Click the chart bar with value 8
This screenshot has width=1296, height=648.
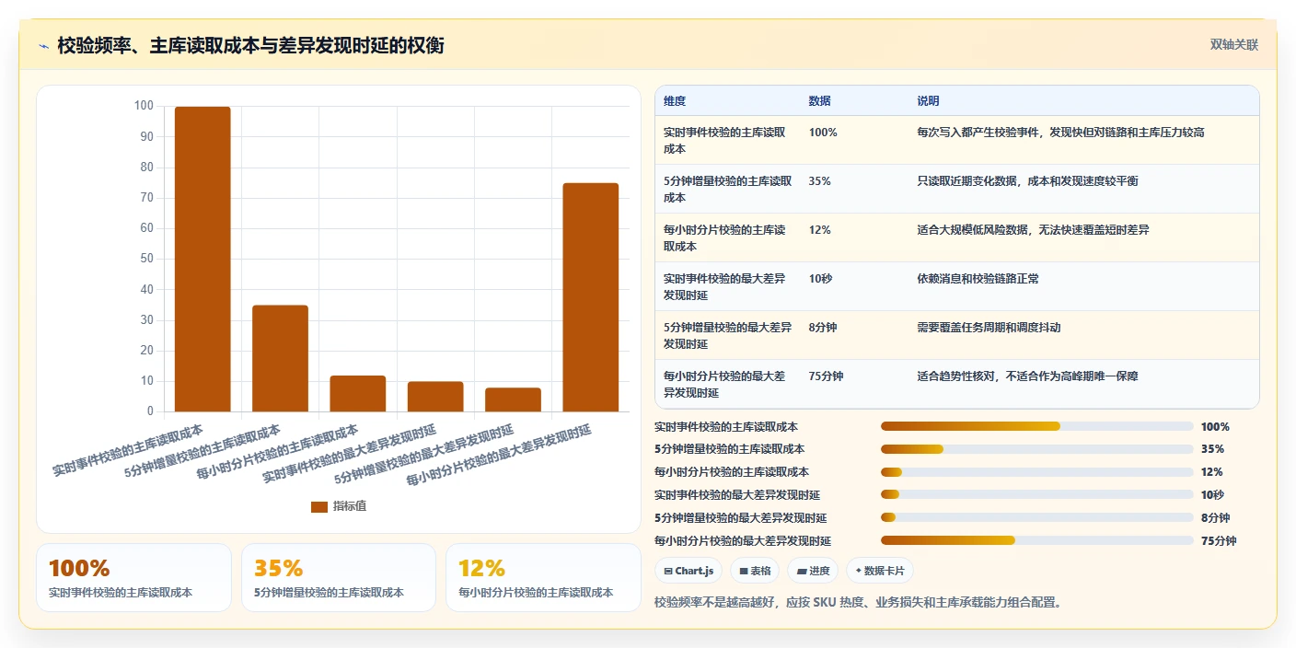tap(513, 399)
